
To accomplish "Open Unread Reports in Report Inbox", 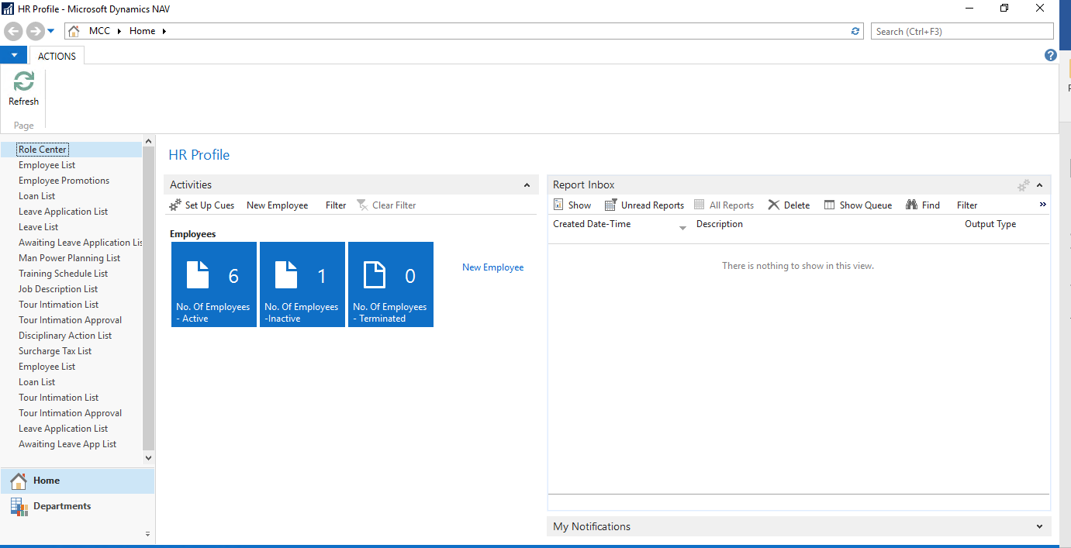I will click(644, 205).
